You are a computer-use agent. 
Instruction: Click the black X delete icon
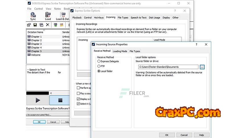click(x=48, y=25)
